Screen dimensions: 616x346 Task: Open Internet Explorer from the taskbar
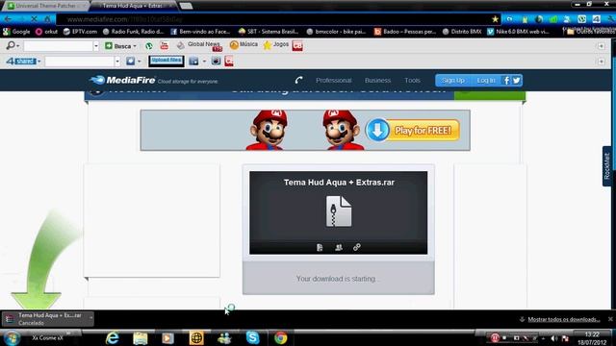113,337
